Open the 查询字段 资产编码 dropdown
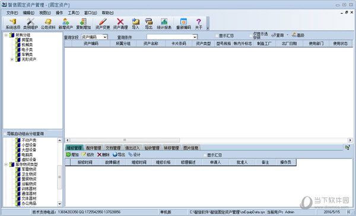 [x=105, y=37]
